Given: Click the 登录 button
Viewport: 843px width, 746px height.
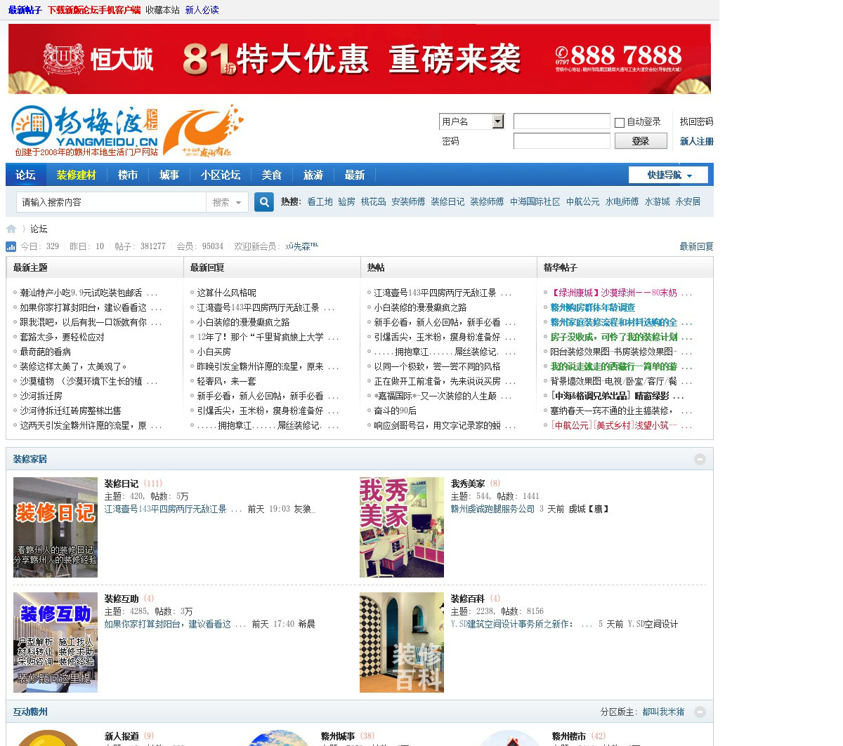Looking at the screenshot, I should point(641,141).
